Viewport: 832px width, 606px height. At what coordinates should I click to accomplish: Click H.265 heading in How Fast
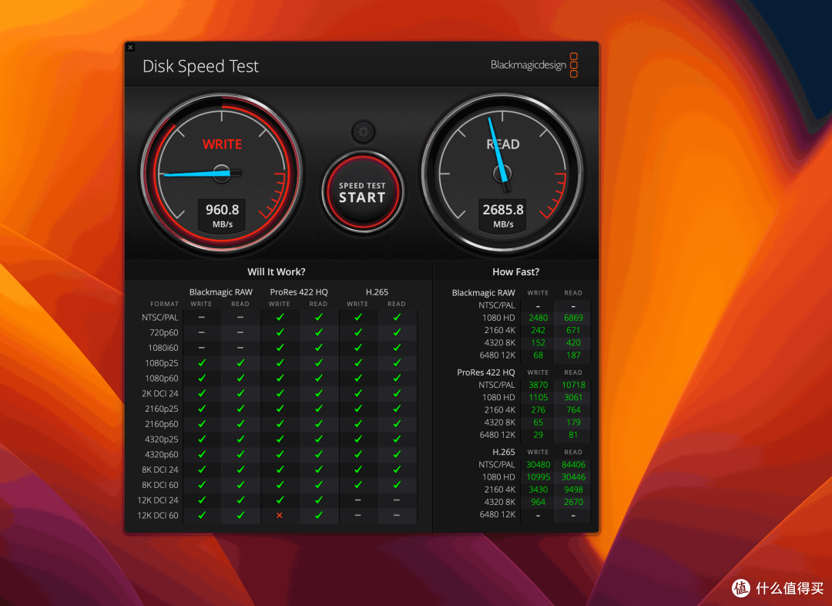coord(504,452)
